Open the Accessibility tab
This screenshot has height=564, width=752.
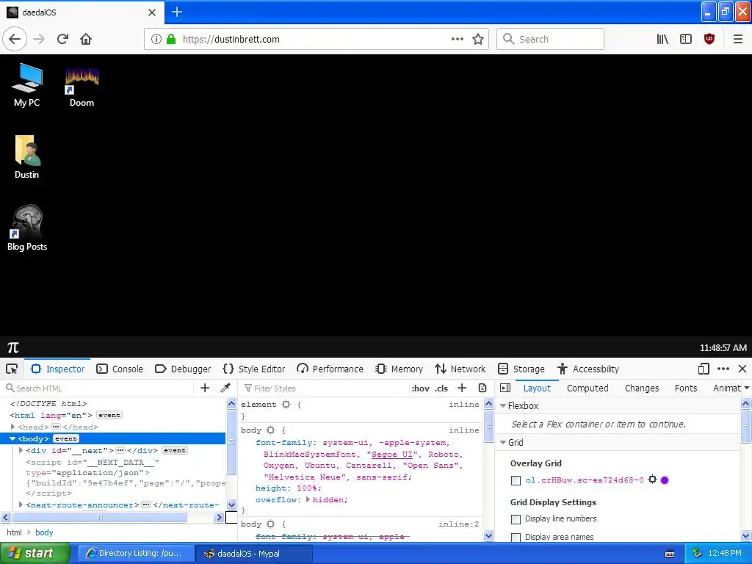(588, 369)
